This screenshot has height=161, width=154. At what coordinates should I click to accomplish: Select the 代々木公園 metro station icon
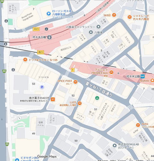143,76
